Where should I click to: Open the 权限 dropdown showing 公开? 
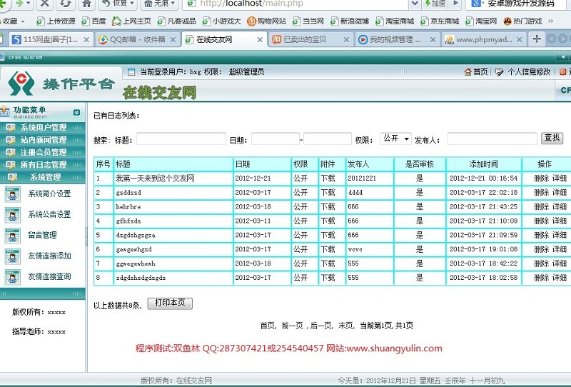(396, 139)
